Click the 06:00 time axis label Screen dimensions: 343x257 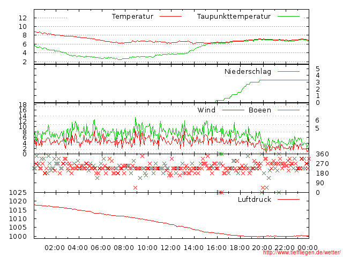(101, 248)
